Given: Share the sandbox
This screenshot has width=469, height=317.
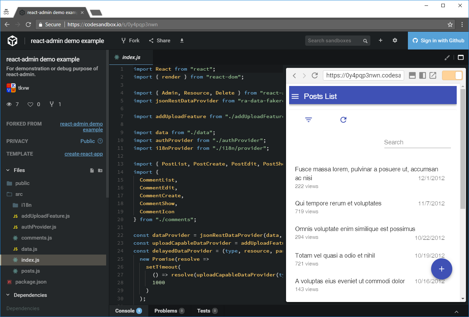Looking at the screenshot, I should pyautogui.click(x=159, y=41).
